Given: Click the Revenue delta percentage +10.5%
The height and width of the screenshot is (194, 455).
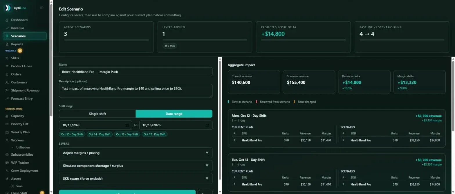Looking at the screenshot, I should point(347,88).
